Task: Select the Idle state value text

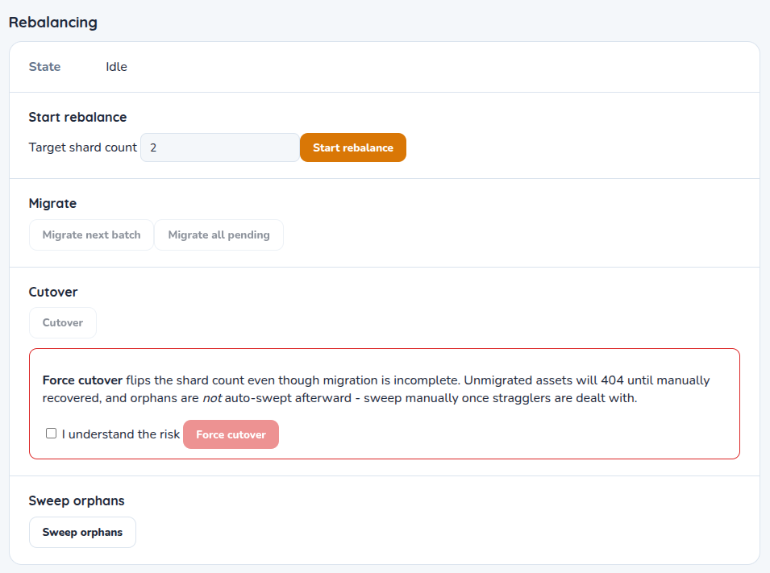Action: click(116, 67)
